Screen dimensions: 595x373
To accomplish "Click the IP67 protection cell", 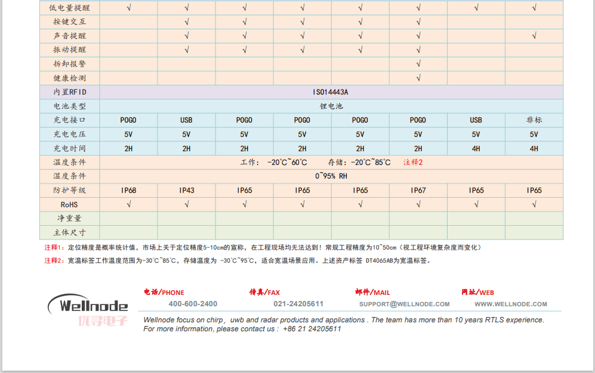I will [x=418, y=191].
